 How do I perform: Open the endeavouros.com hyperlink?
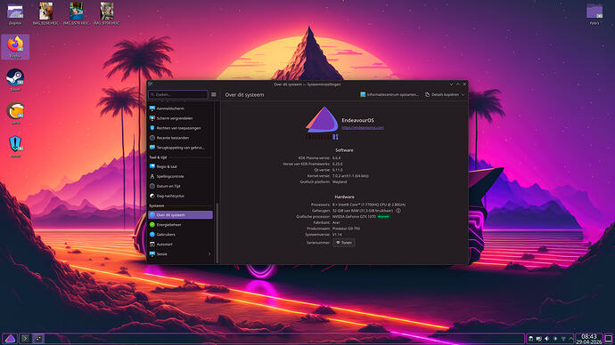coord(363,127)
